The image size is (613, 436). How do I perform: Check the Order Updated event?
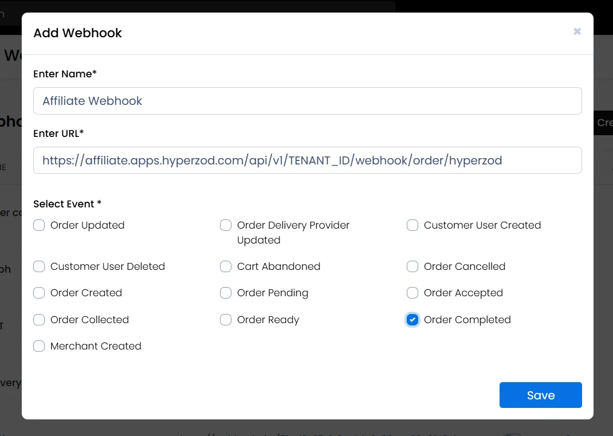39,225
